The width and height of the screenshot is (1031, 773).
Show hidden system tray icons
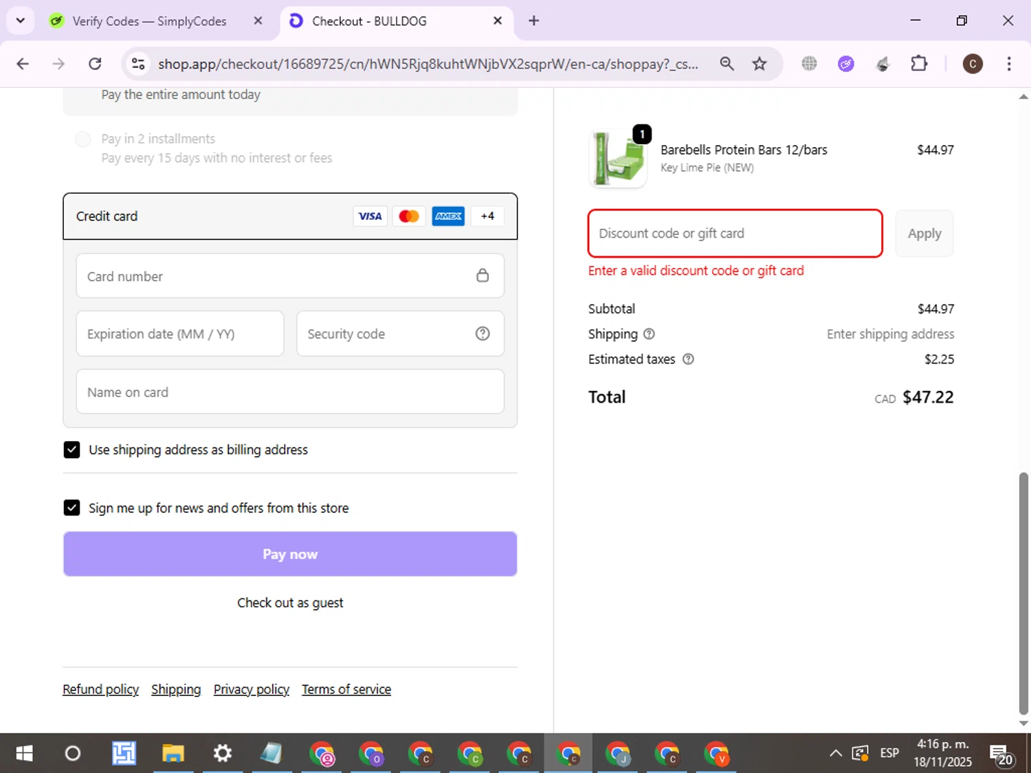pos(835,753)
